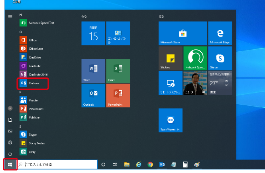Open Sway from the app list

click(x=27, y=152)
